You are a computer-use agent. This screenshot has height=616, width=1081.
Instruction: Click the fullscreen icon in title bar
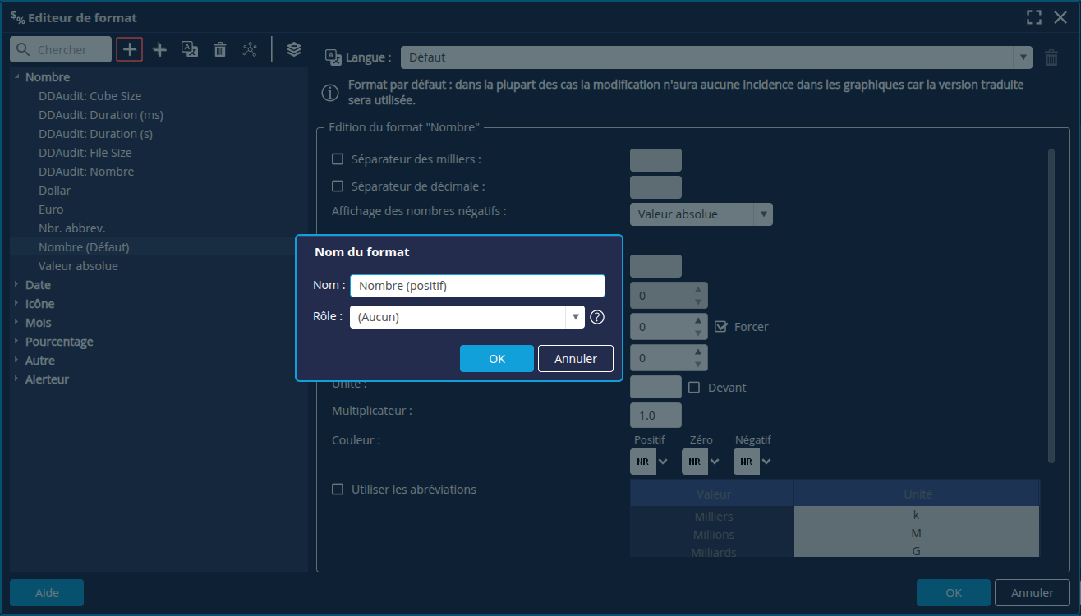pyautogui.click(x=1034, y=17)
